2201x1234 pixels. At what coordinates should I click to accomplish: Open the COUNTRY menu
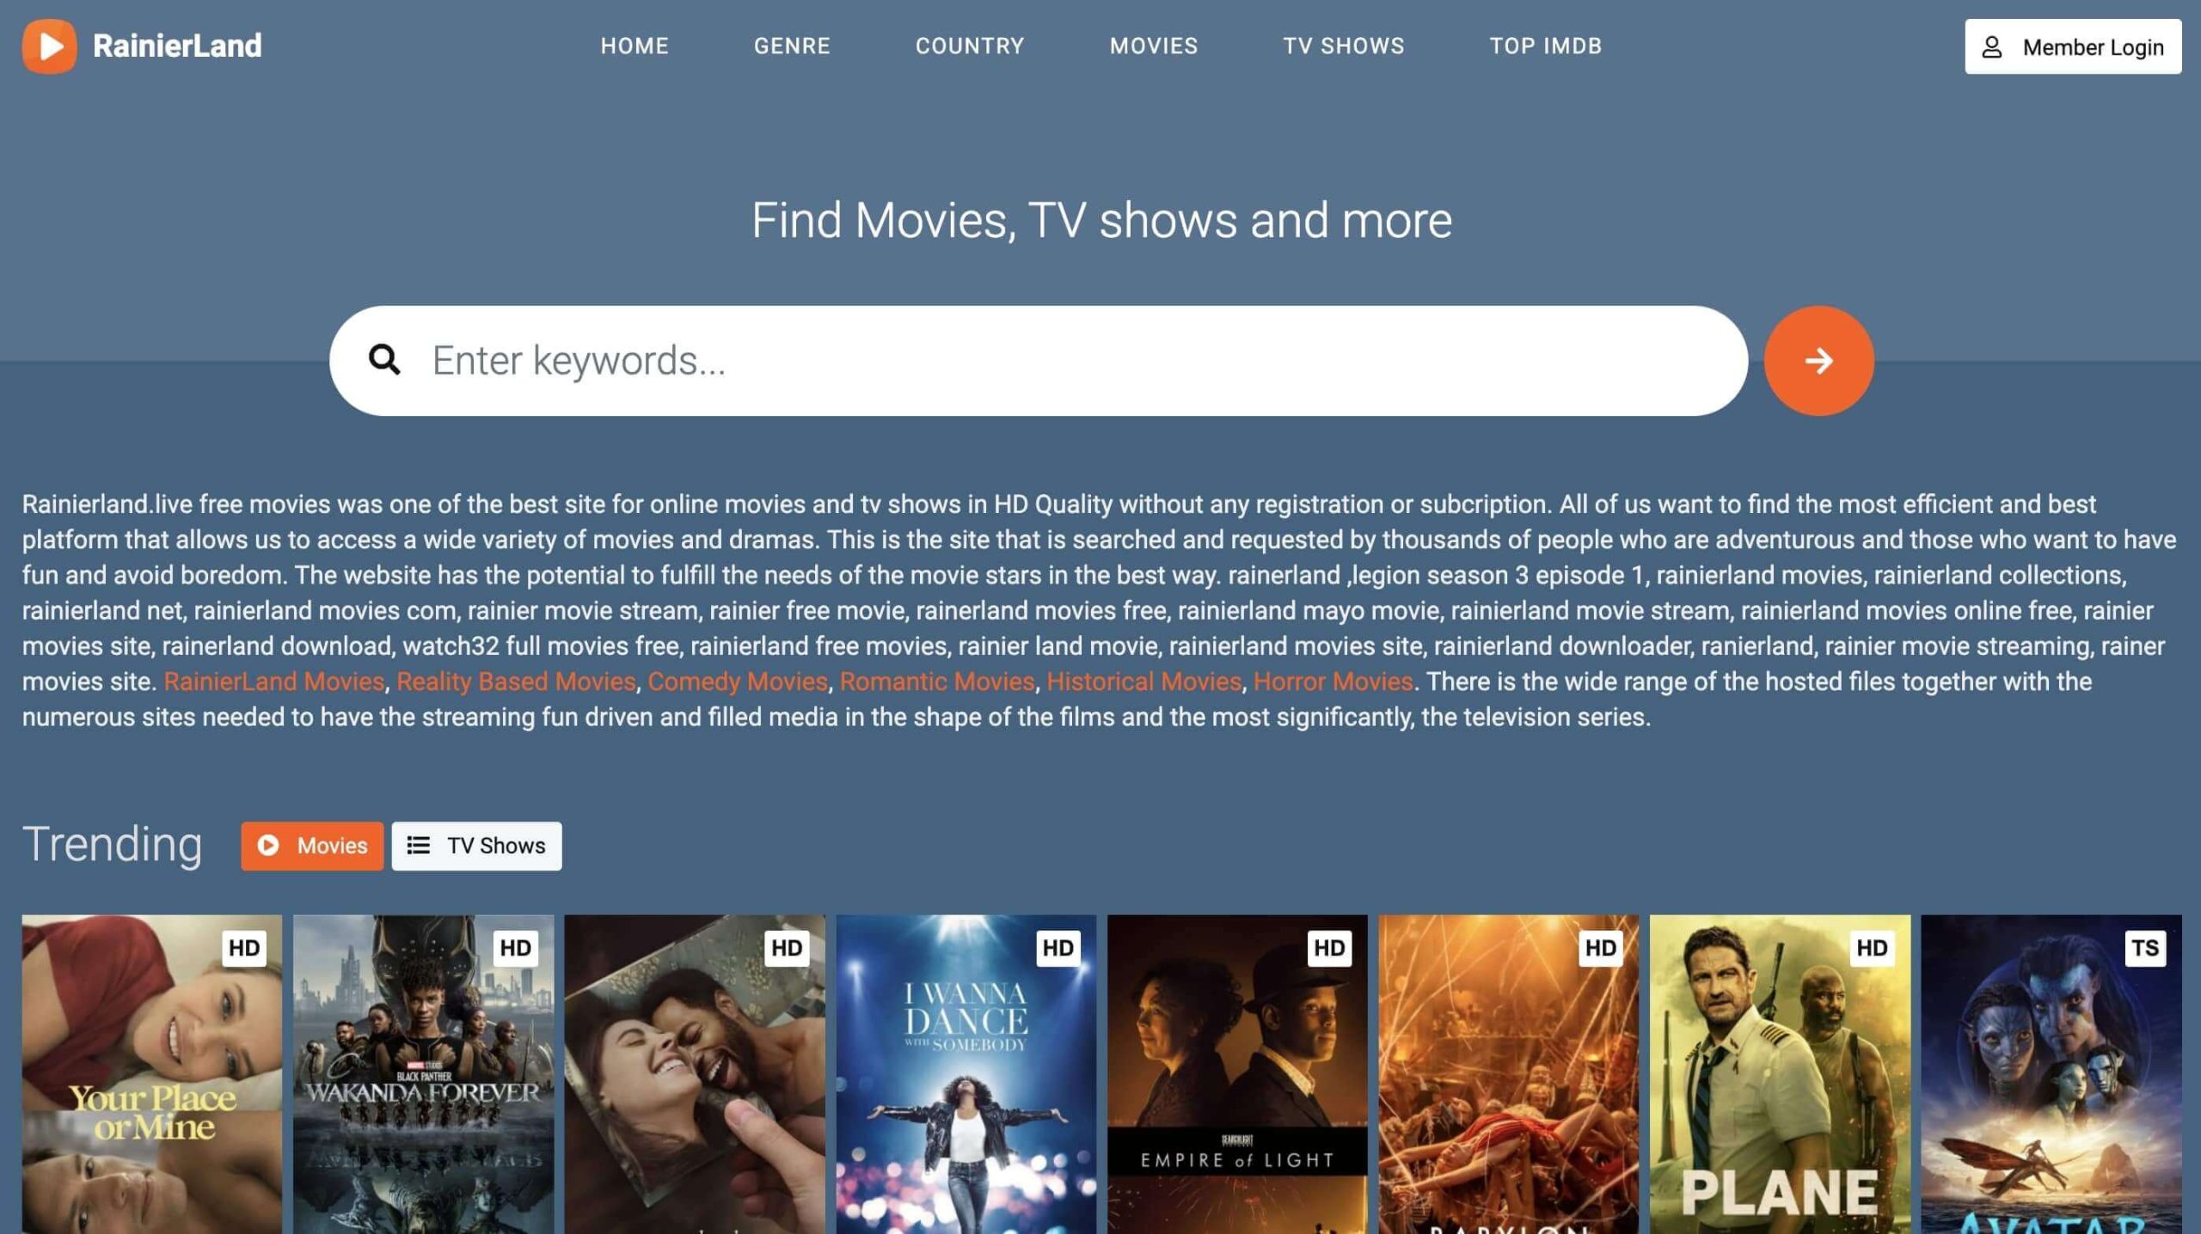coord(970,46)
